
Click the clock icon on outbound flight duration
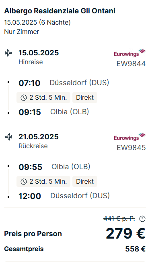click(x=24, y=98)
